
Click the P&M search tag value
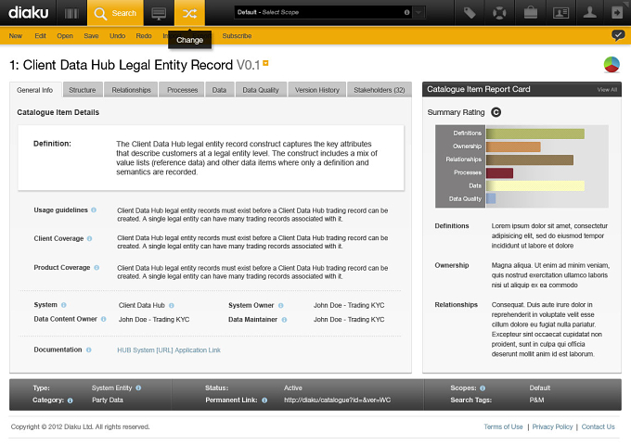tap(537, 400)
